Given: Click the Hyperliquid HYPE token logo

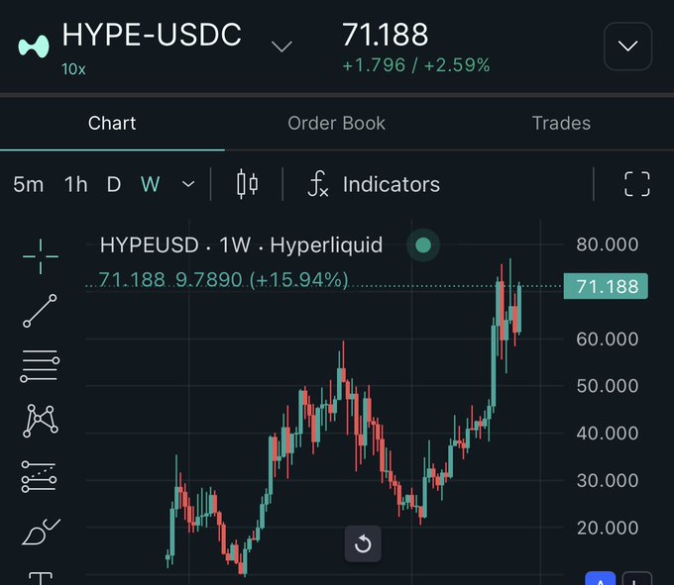Looking at the screenshot, I should click(34, 46).
